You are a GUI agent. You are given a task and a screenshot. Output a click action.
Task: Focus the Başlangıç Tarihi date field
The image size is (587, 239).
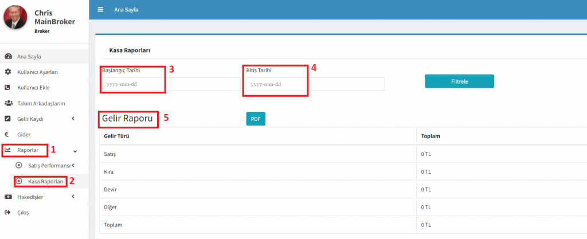coord(171,84)
